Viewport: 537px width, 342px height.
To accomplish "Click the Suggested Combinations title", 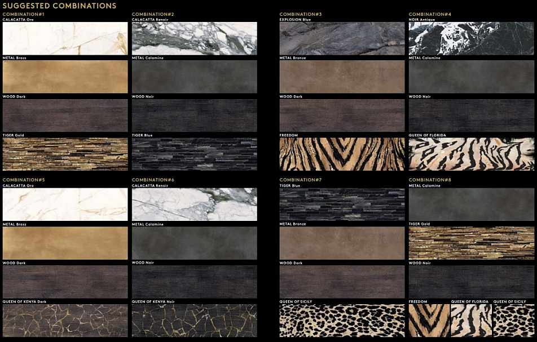I will 59,6.
